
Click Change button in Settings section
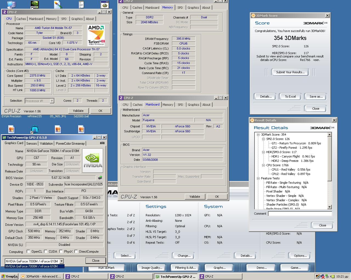pyautogui.click(x=184, y=256)
